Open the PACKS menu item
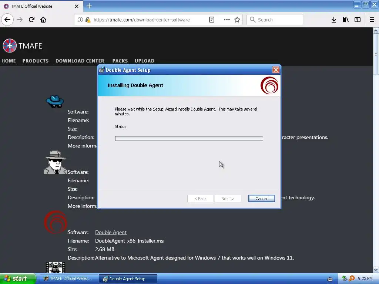Image resolution: width=379 pixels, height=284 pixels. click(120, 61)
